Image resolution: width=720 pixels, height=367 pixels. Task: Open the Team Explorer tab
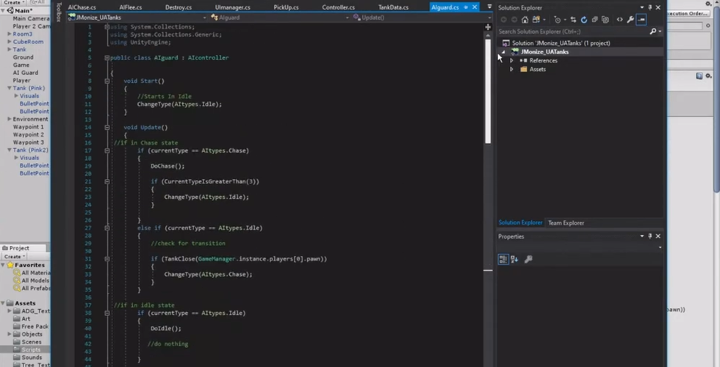[566, 223]
